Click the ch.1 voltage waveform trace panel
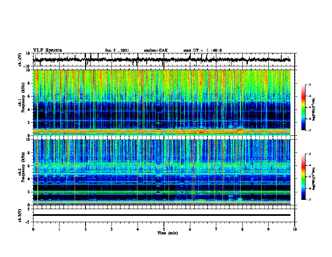 [x=163, y=60]
